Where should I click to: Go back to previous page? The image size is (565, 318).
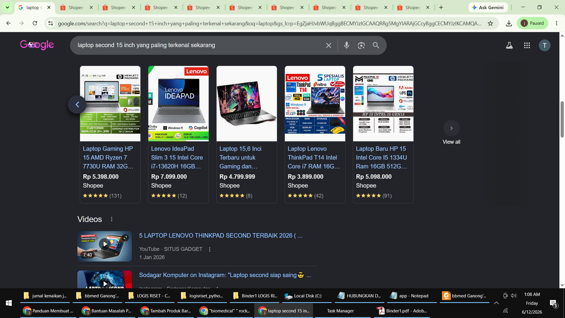point(9,23)
